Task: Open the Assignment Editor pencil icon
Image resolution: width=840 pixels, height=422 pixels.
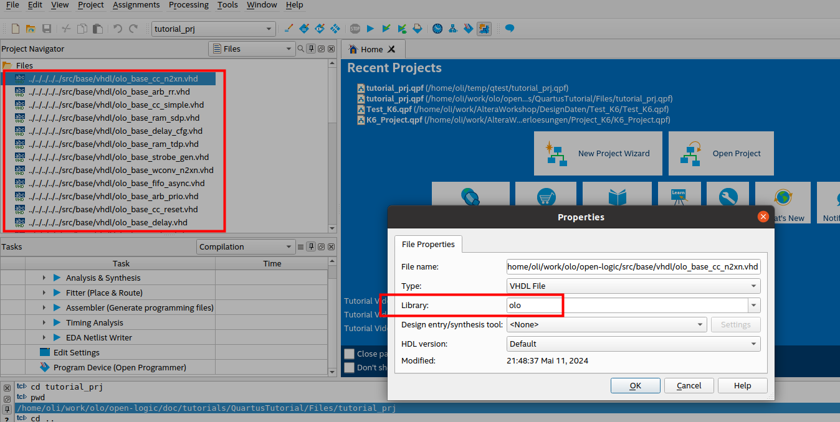Action: [x=289, y=29]
